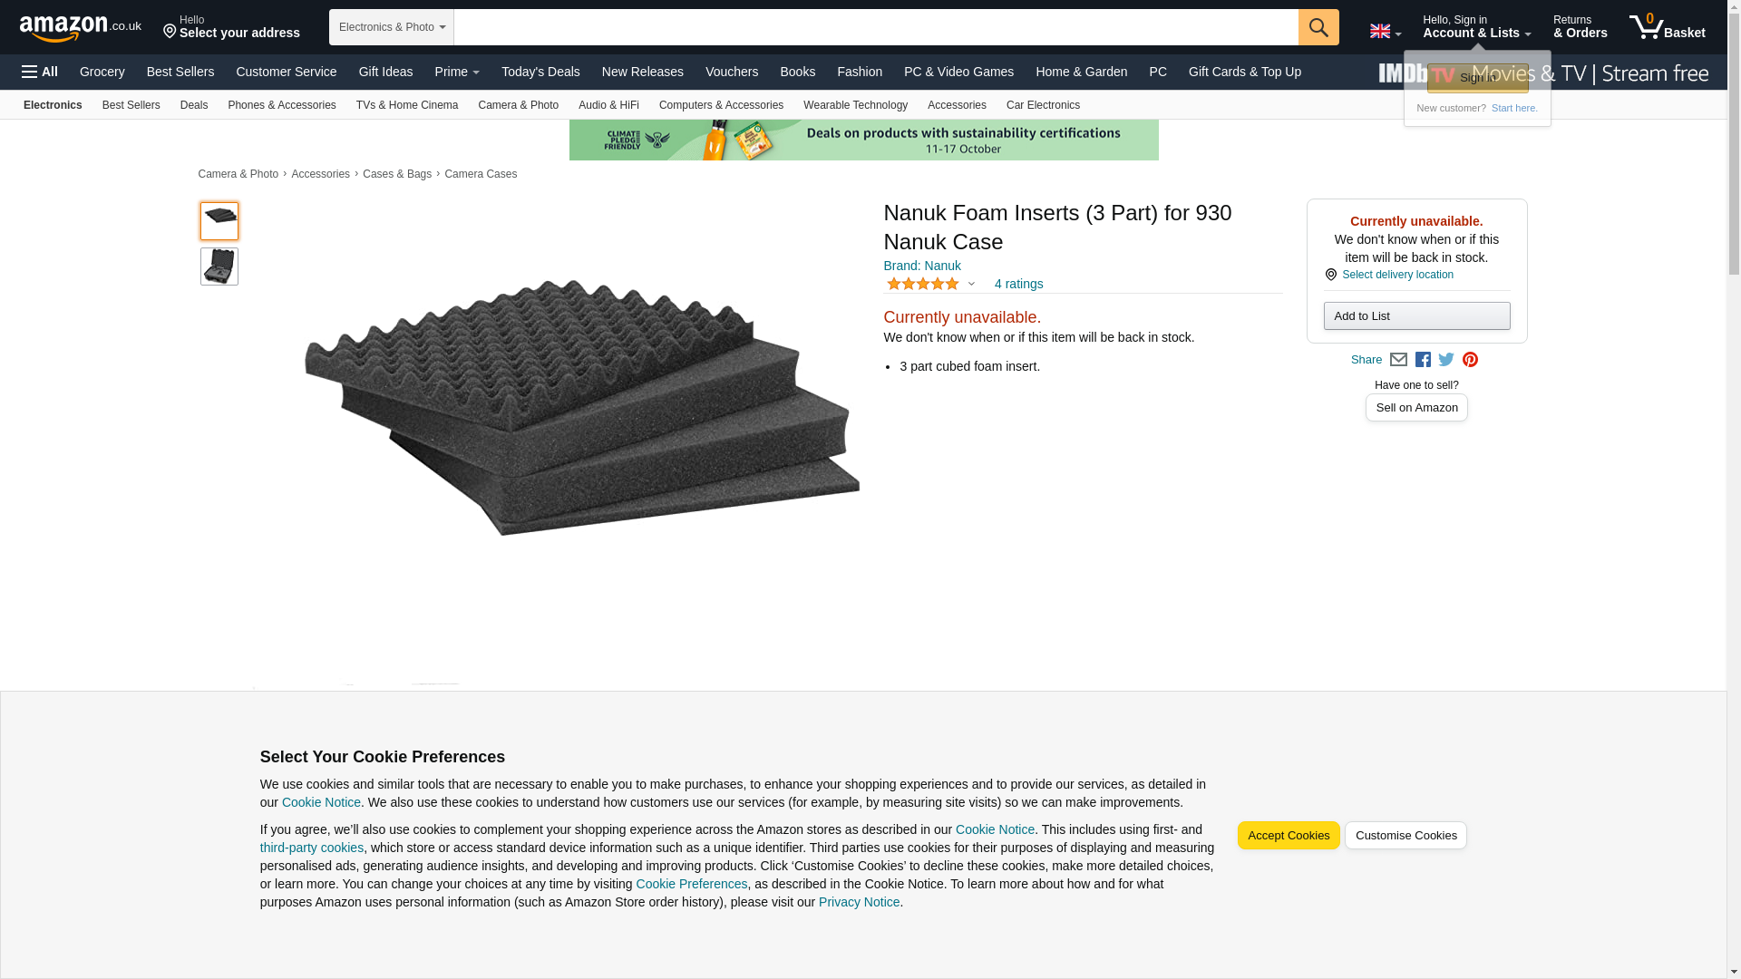Open the language flag selector dropdown
The width and height of the screenshot is (1741, 979).
1385,32
